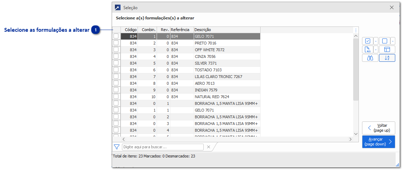Expand the dropdown arrow beside mark all
The image size is (408, 173).
[375, 41]
